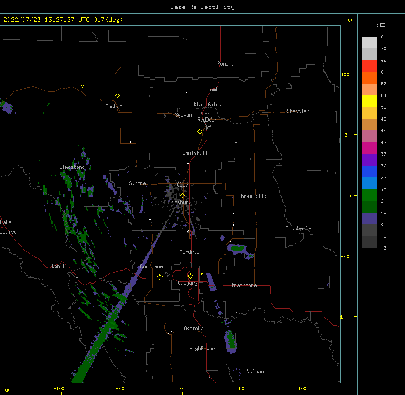Click the Vulcan label

255,372
